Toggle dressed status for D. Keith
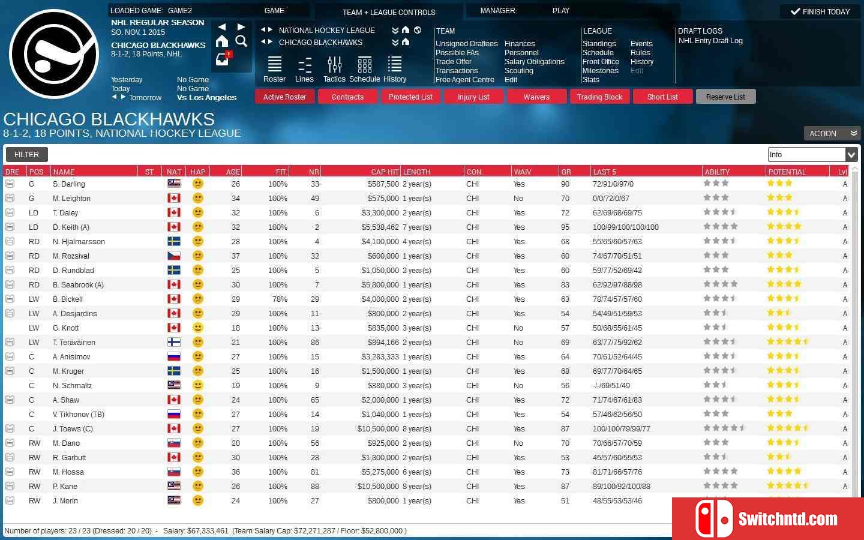Viewport: 864px width, 540px height. (x=10, y=227)
